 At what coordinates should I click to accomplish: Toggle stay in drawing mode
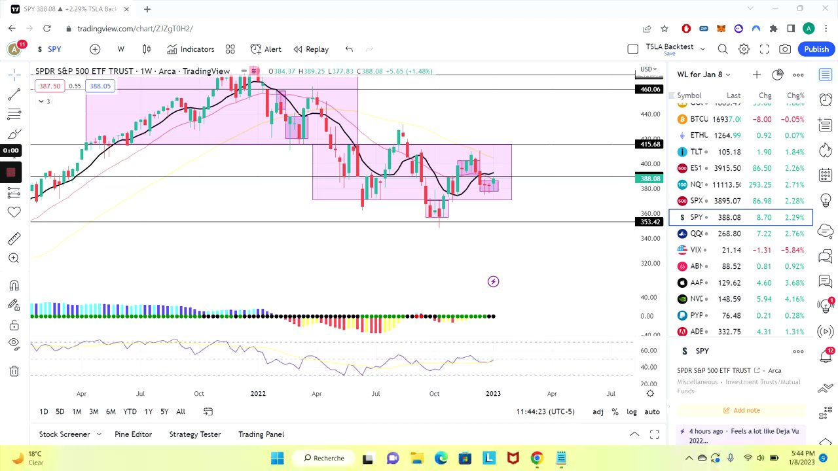pos(14,305)
